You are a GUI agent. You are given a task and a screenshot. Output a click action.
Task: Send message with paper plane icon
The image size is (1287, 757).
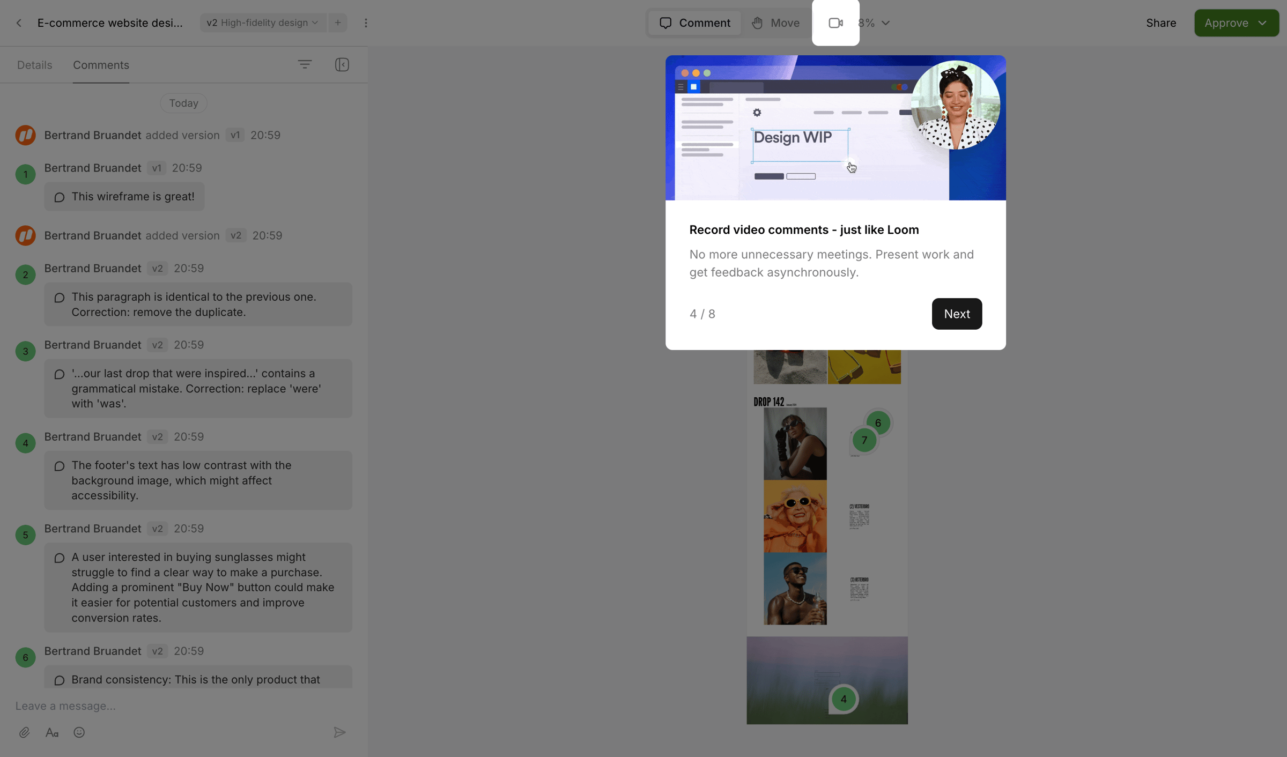[339, 732]
